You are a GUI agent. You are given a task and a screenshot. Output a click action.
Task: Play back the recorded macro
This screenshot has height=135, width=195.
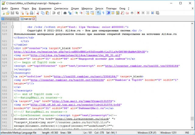(148, 13)
